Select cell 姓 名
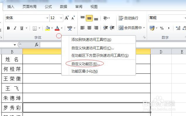Image resolution: width=186 pixels, height=116 pixels. coord(12,59)
